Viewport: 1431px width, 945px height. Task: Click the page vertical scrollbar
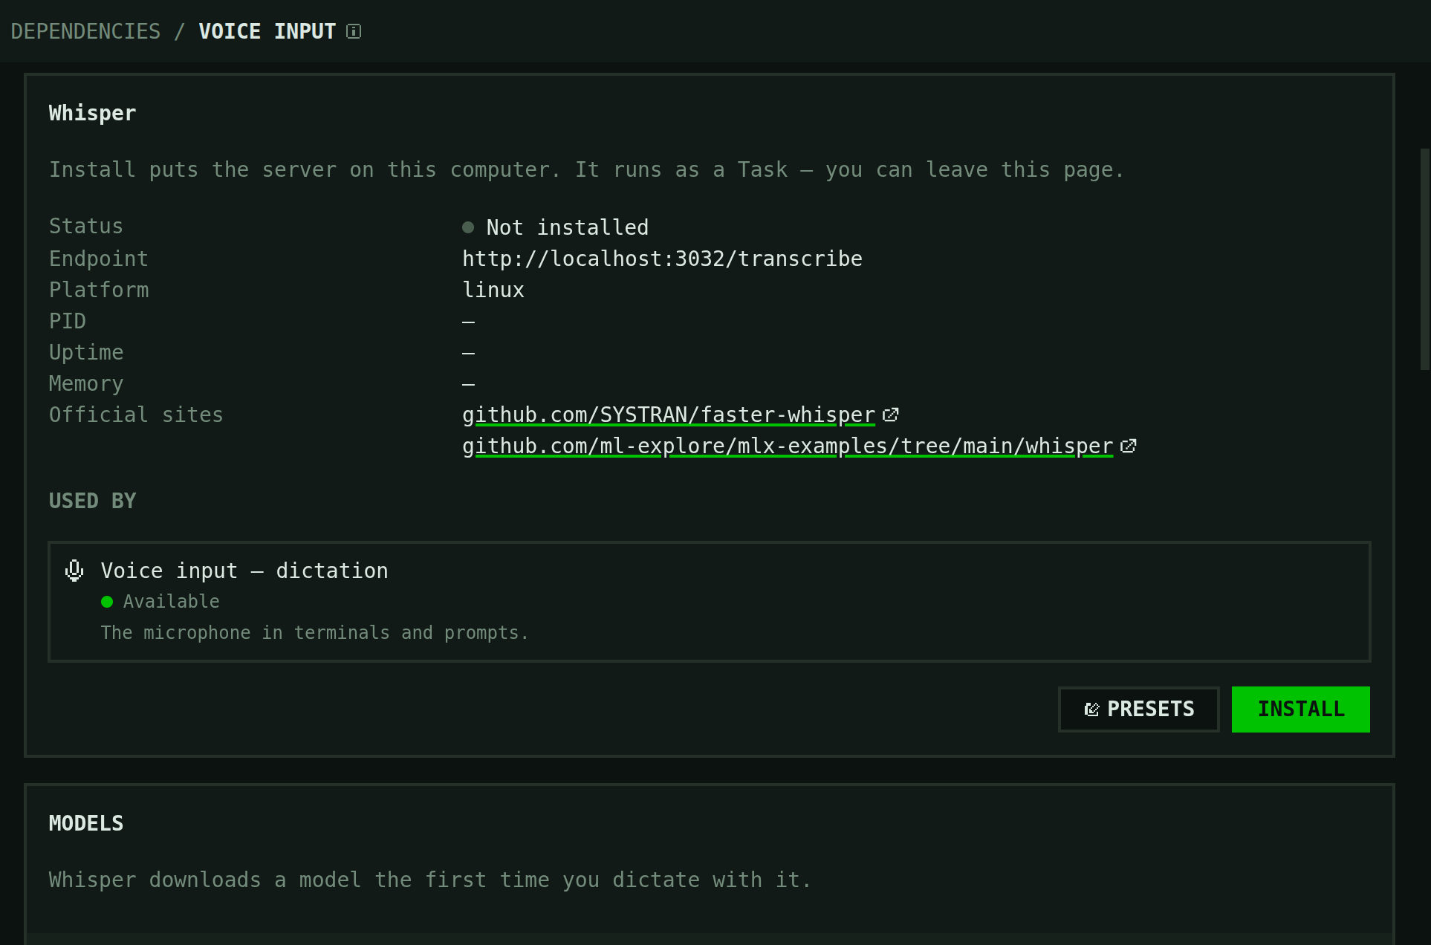point(1424,259)
